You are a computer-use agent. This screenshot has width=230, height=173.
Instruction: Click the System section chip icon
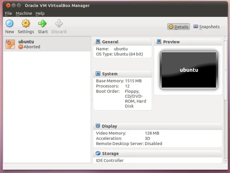pyautogui.click(x=98, y=74)
